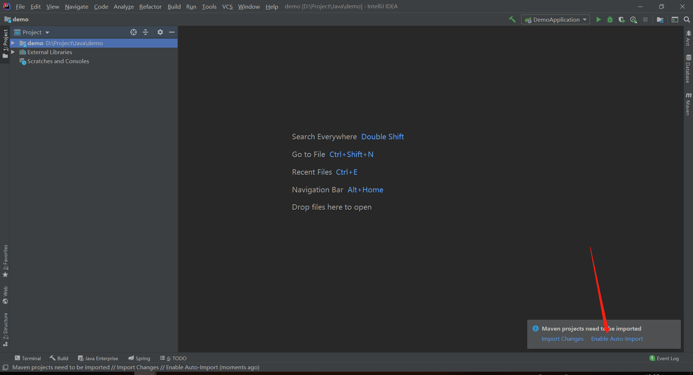This screenshot has height=375, width=693.
Task: Expand the demo project tree node
Action: tap(13, 43)
